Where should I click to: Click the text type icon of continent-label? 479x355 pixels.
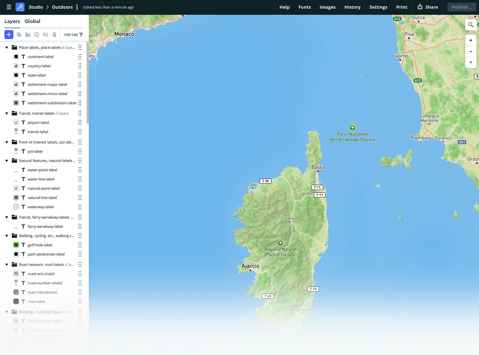tap(23, 57)
